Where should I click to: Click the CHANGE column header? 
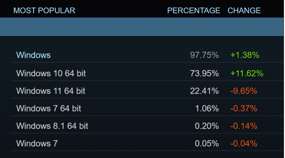[244, 11]
